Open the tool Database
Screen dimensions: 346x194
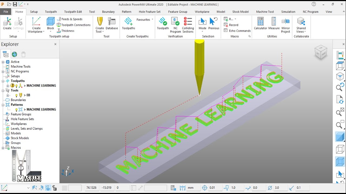pyautogui.click(x=112, y=23)
